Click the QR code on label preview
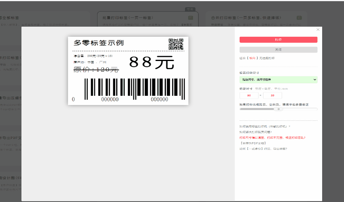Viewport: 344px width, 202px height. (x=176, y=44)
